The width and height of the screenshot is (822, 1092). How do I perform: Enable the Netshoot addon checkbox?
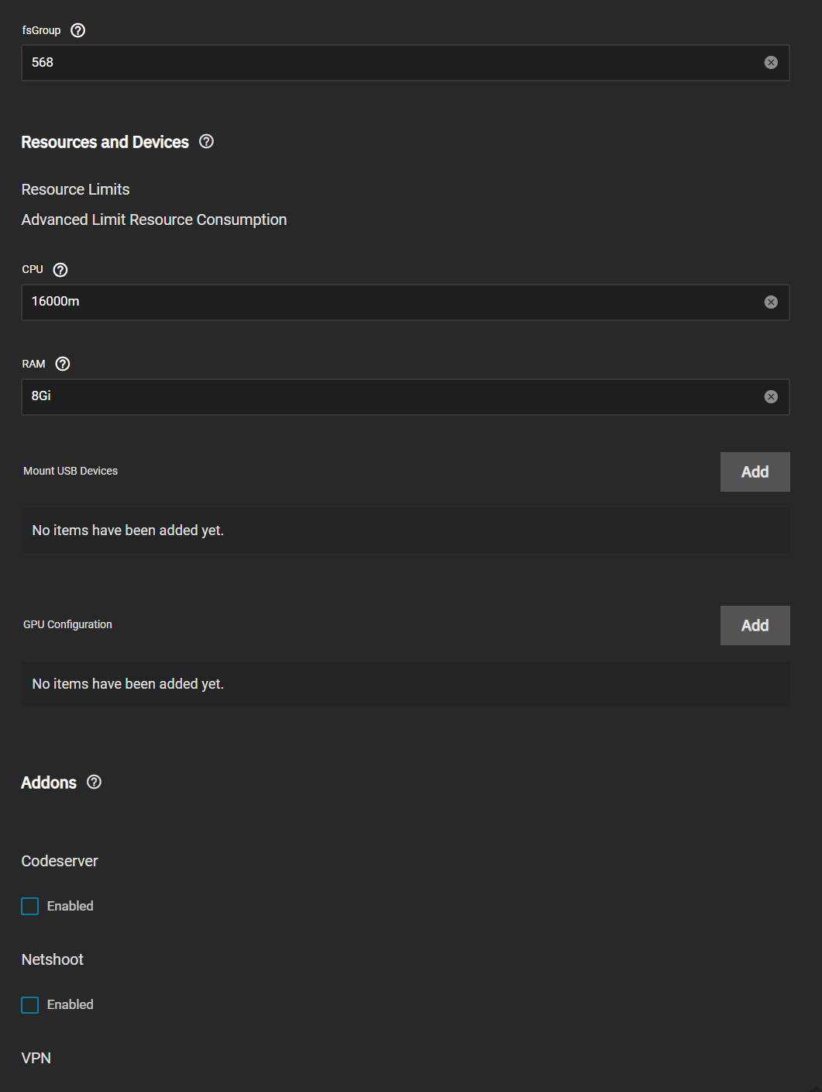click(x=29, y=1005)
